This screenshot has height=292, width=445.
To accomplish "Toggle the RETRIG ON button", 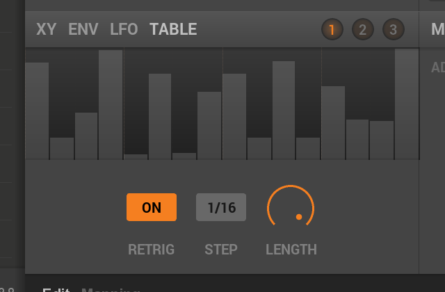I will 152,207.
